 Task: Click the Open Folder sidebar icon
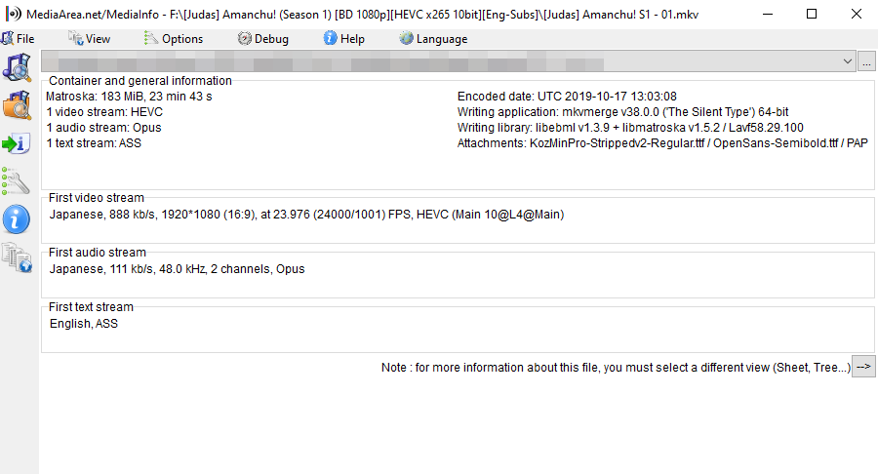(x=17, y=104)
